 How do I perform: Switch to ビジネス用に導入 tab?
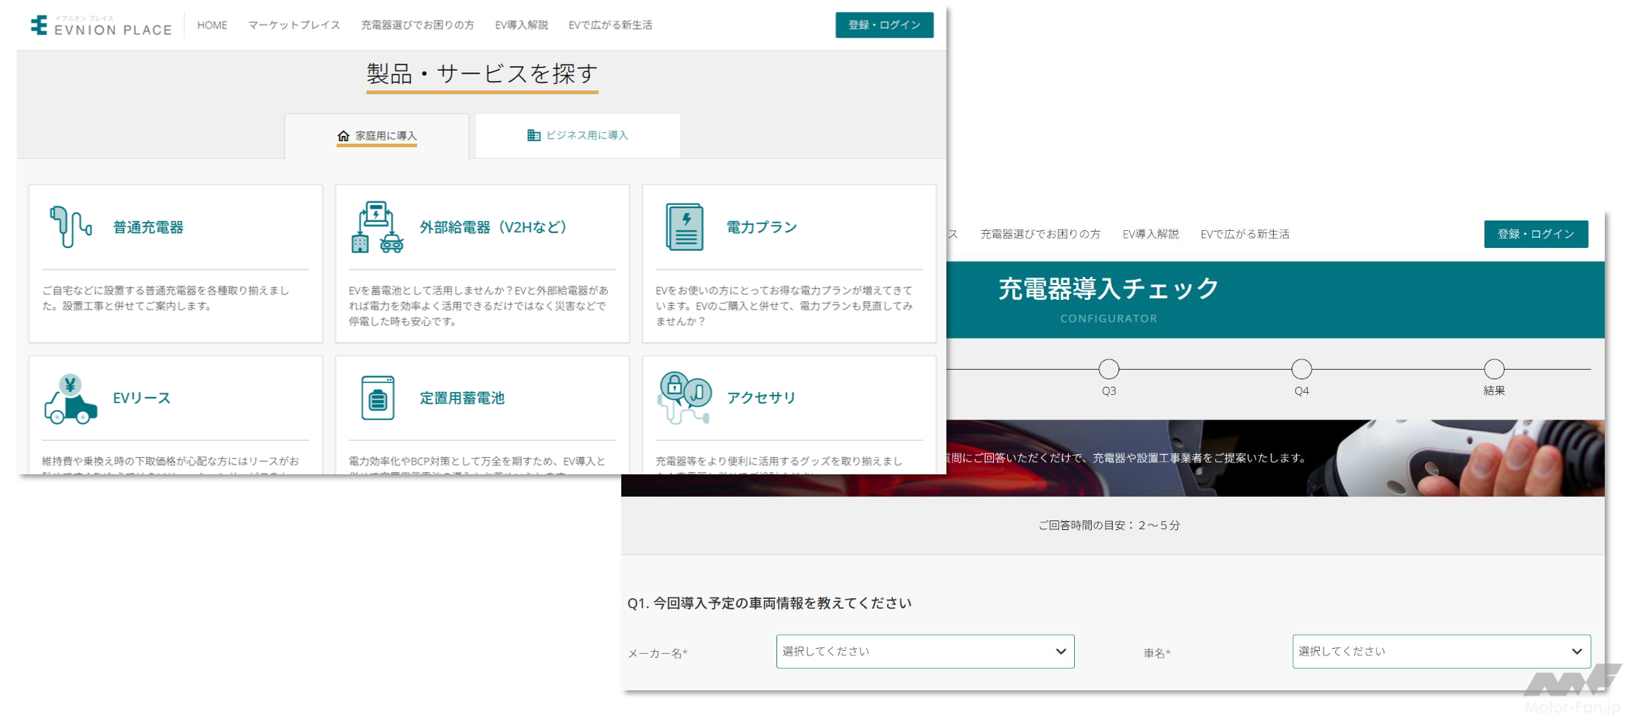(577, 136)
